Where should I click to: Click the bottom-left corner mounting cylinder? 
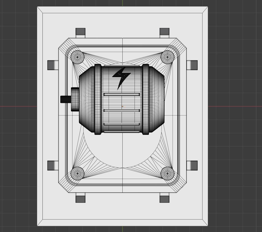tap(77, 173)
